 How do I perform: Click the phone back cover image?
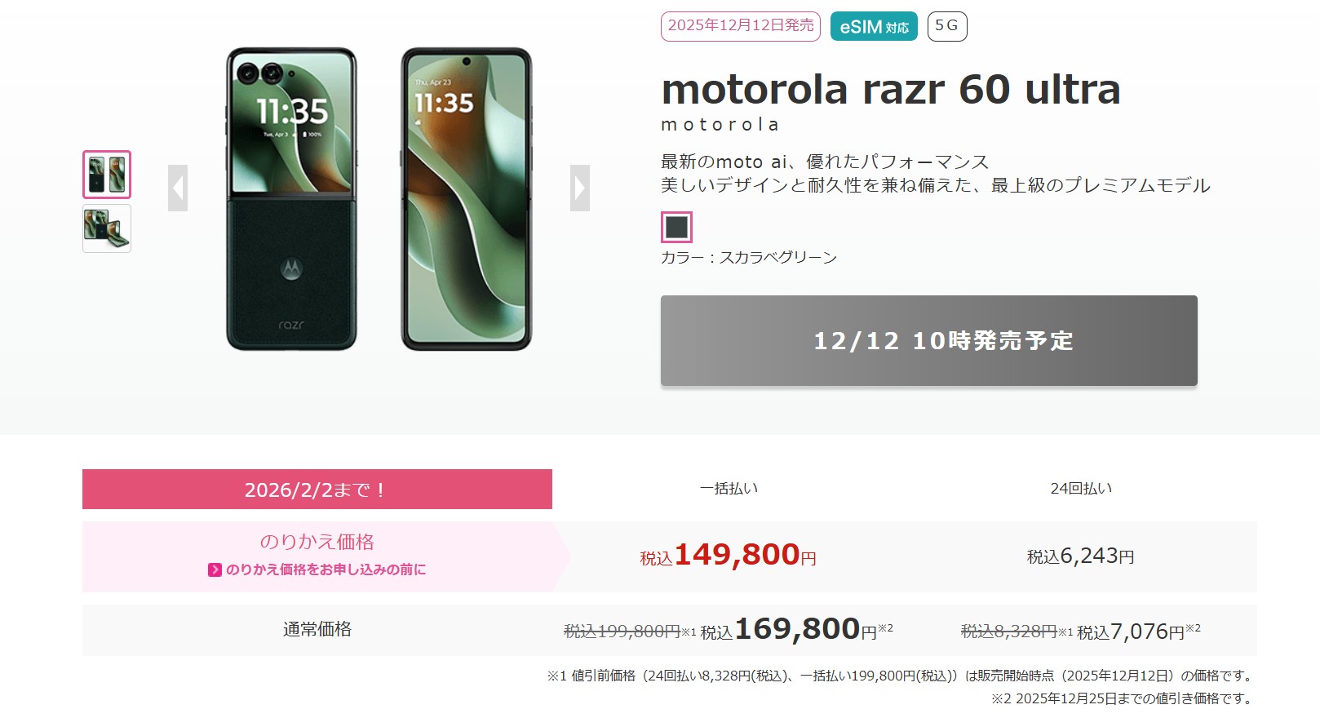click(x=291, y=199)
